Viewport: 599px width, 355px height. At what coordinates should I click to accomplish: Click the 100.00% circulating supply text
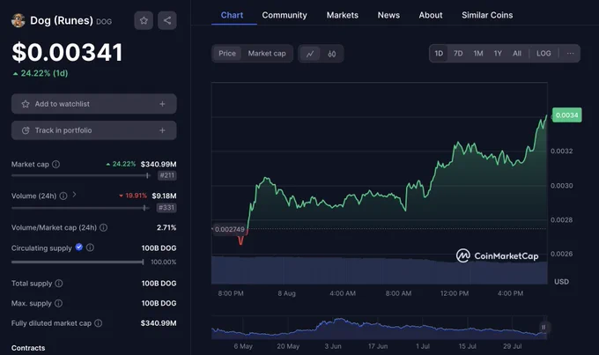[164, 263]
